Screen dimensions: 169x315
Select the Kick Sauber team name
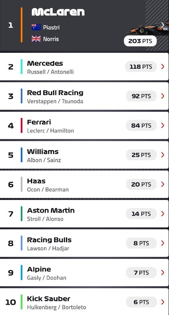48,299
